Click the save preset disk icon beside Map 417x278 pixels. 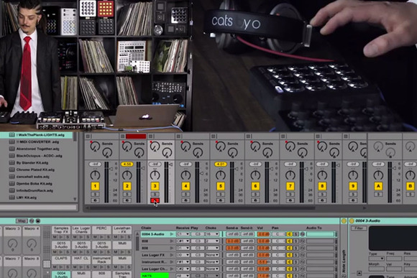(x=38, y=221)
